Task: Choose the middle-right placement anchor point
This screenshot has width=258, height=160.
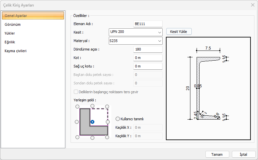Action: [x=108, y=122]
